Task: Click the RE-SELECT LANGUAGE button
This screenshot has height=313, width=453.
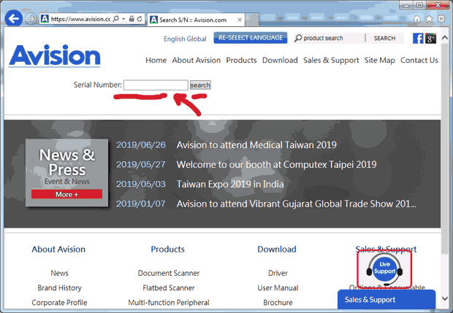Action: pos(251,38)
